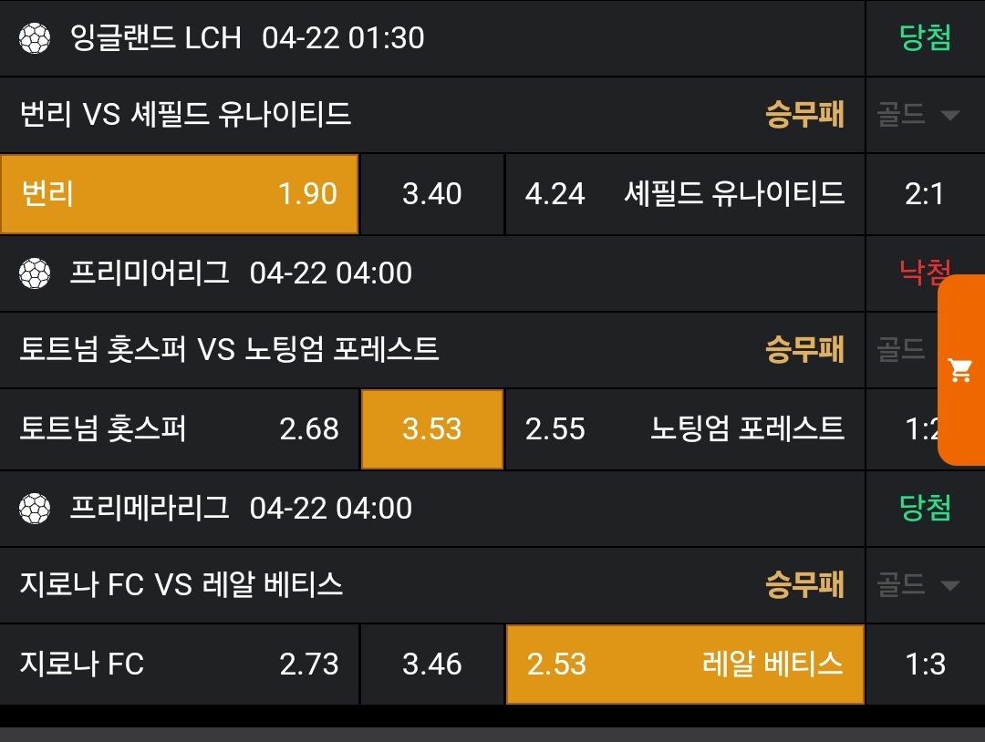The width and height of the screenshot is (985, 742).
Task: Click the soccer ball icon beside 프리미어리그
Action: click(x=35, y=273)
